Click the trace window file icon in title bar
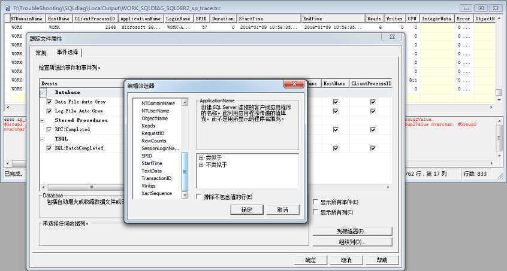507x271 pixels. coord(7,8)
